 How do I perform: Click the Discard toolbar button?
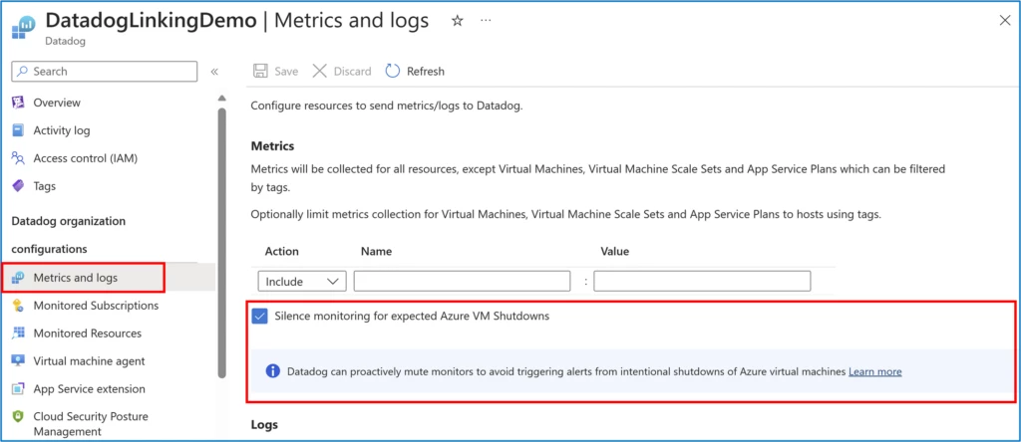pyautogui.click(x=342, y=72)
